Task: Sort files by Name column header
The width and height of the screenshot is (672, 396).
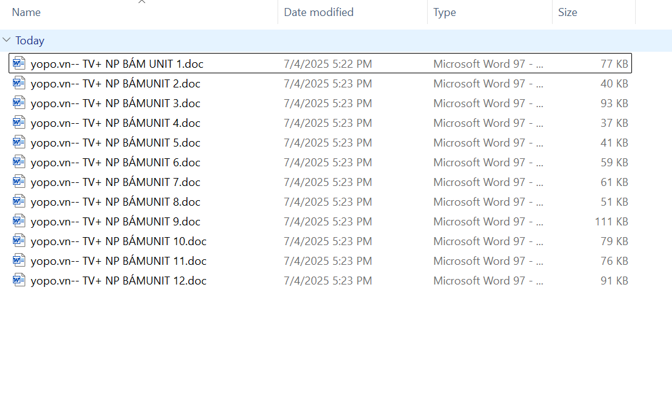Action: (26, 12)
